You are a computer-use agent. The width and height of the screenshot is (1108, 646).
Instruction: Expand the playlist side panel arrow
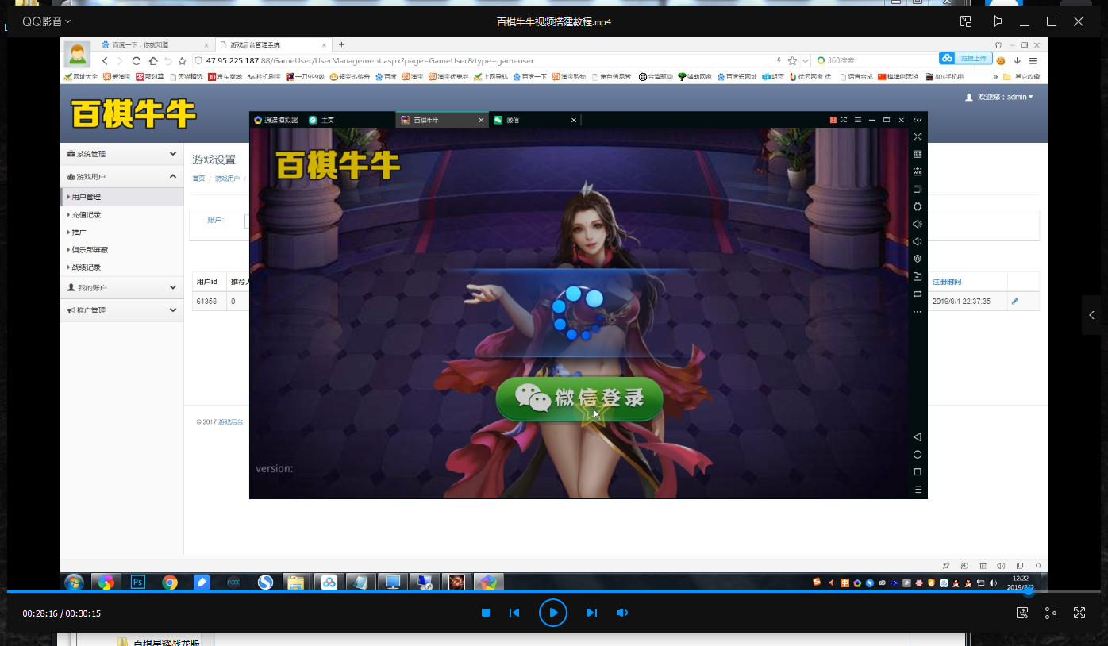(x=1092, y=315)
